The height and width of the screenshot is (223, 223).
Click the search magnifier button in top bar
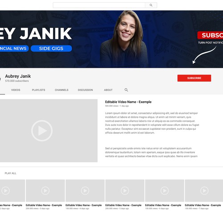[151, 5]
